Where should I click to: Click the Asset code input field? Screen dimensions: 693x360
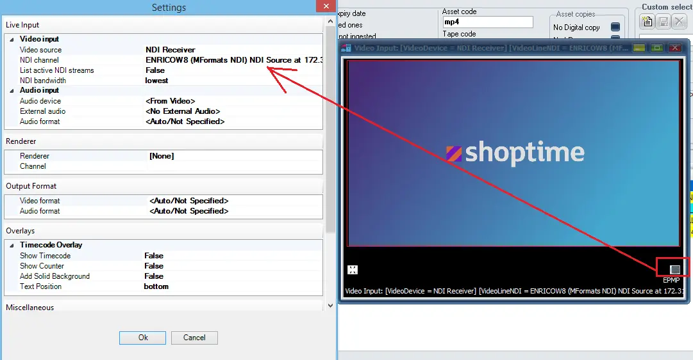pos(487,22)
